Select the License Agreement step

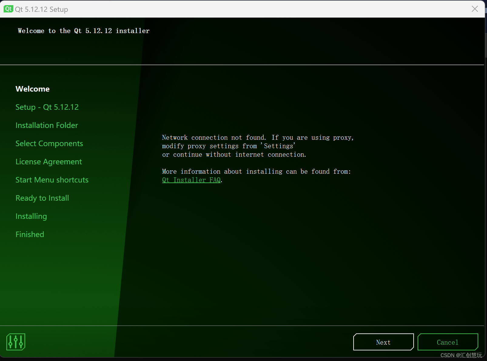click(49, 162)
